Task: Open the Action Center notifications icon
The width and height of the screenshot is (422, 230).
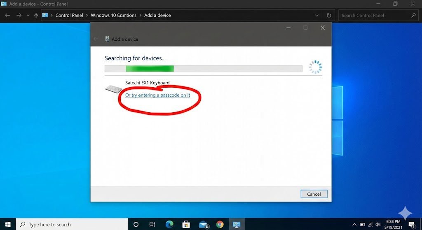Action: point(412,224)
